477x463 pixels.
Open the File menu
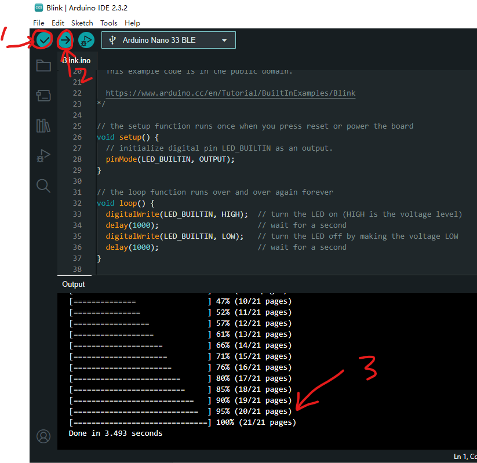pyautogui.click(x=38, y=23)
